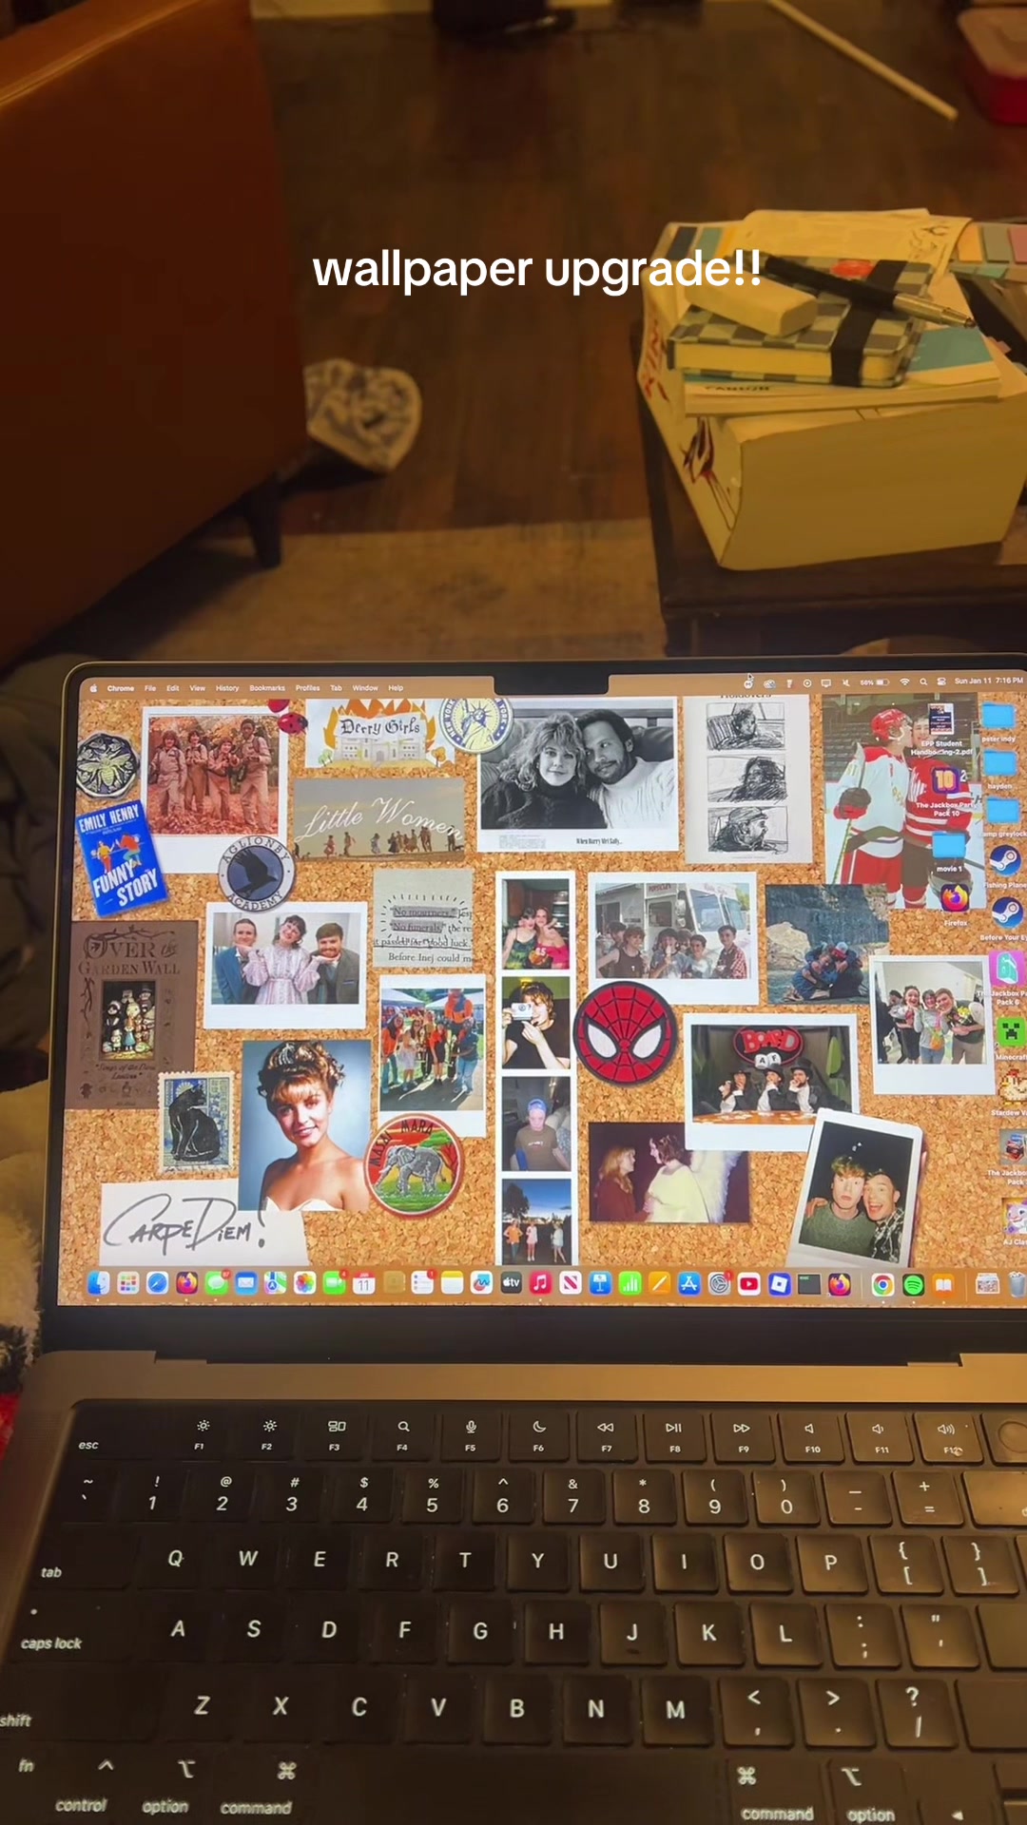The width and height of the screenshot is (1027, 1825).
Task: Open Launchpad in the Dock
Action: coord(128,1283)
